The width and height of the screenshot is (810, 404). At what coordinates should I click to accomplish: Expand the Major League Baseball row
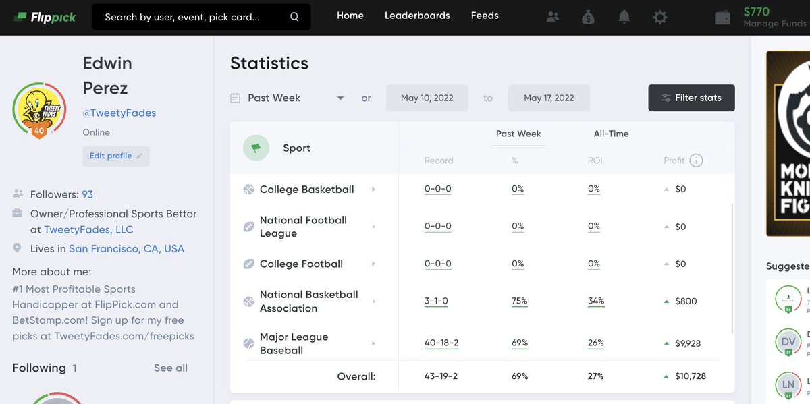pos(373,343)
